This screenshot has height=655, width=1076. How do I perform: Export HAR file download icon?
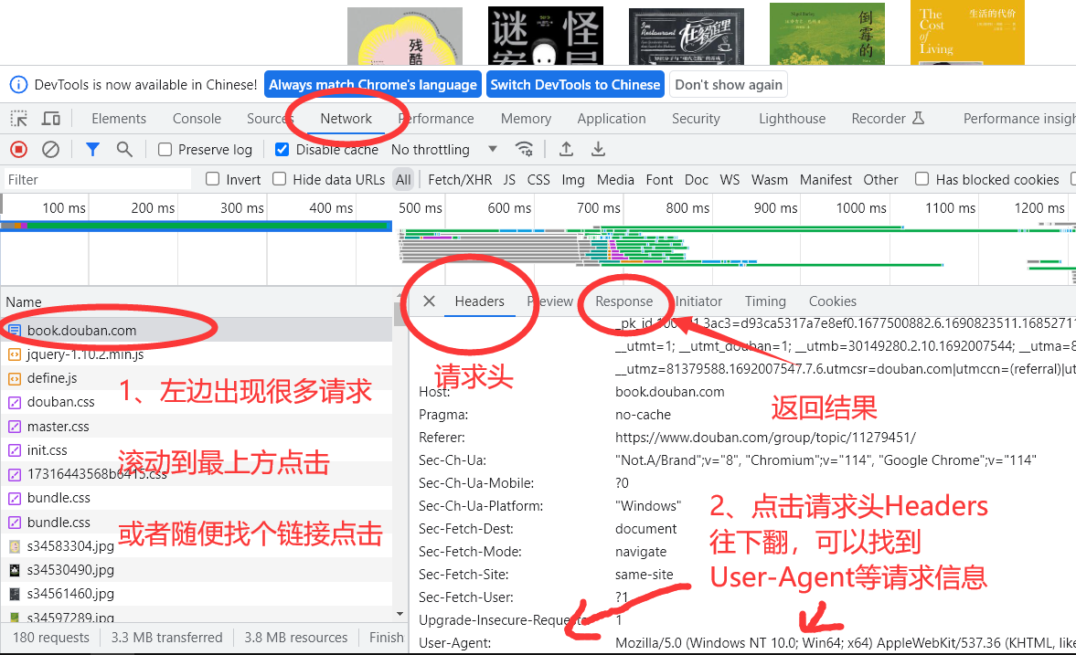click(599, 150)
